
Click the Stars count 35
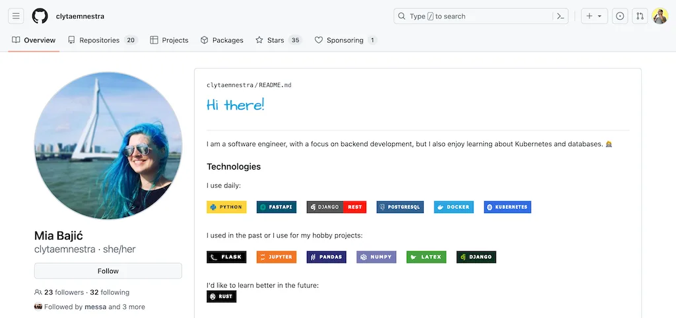pyautogui.click(x=295, y=40)
